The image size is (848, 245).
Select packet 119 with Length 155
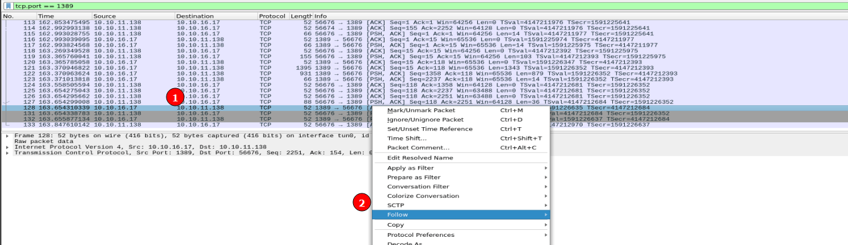click(424, 56)
